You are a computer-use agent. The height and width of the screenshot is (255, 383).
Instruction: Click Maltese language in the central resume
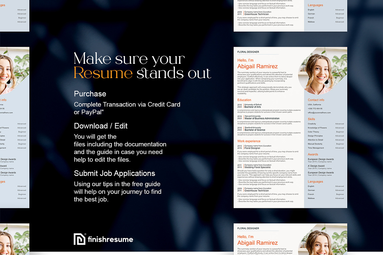pos(311,198)
